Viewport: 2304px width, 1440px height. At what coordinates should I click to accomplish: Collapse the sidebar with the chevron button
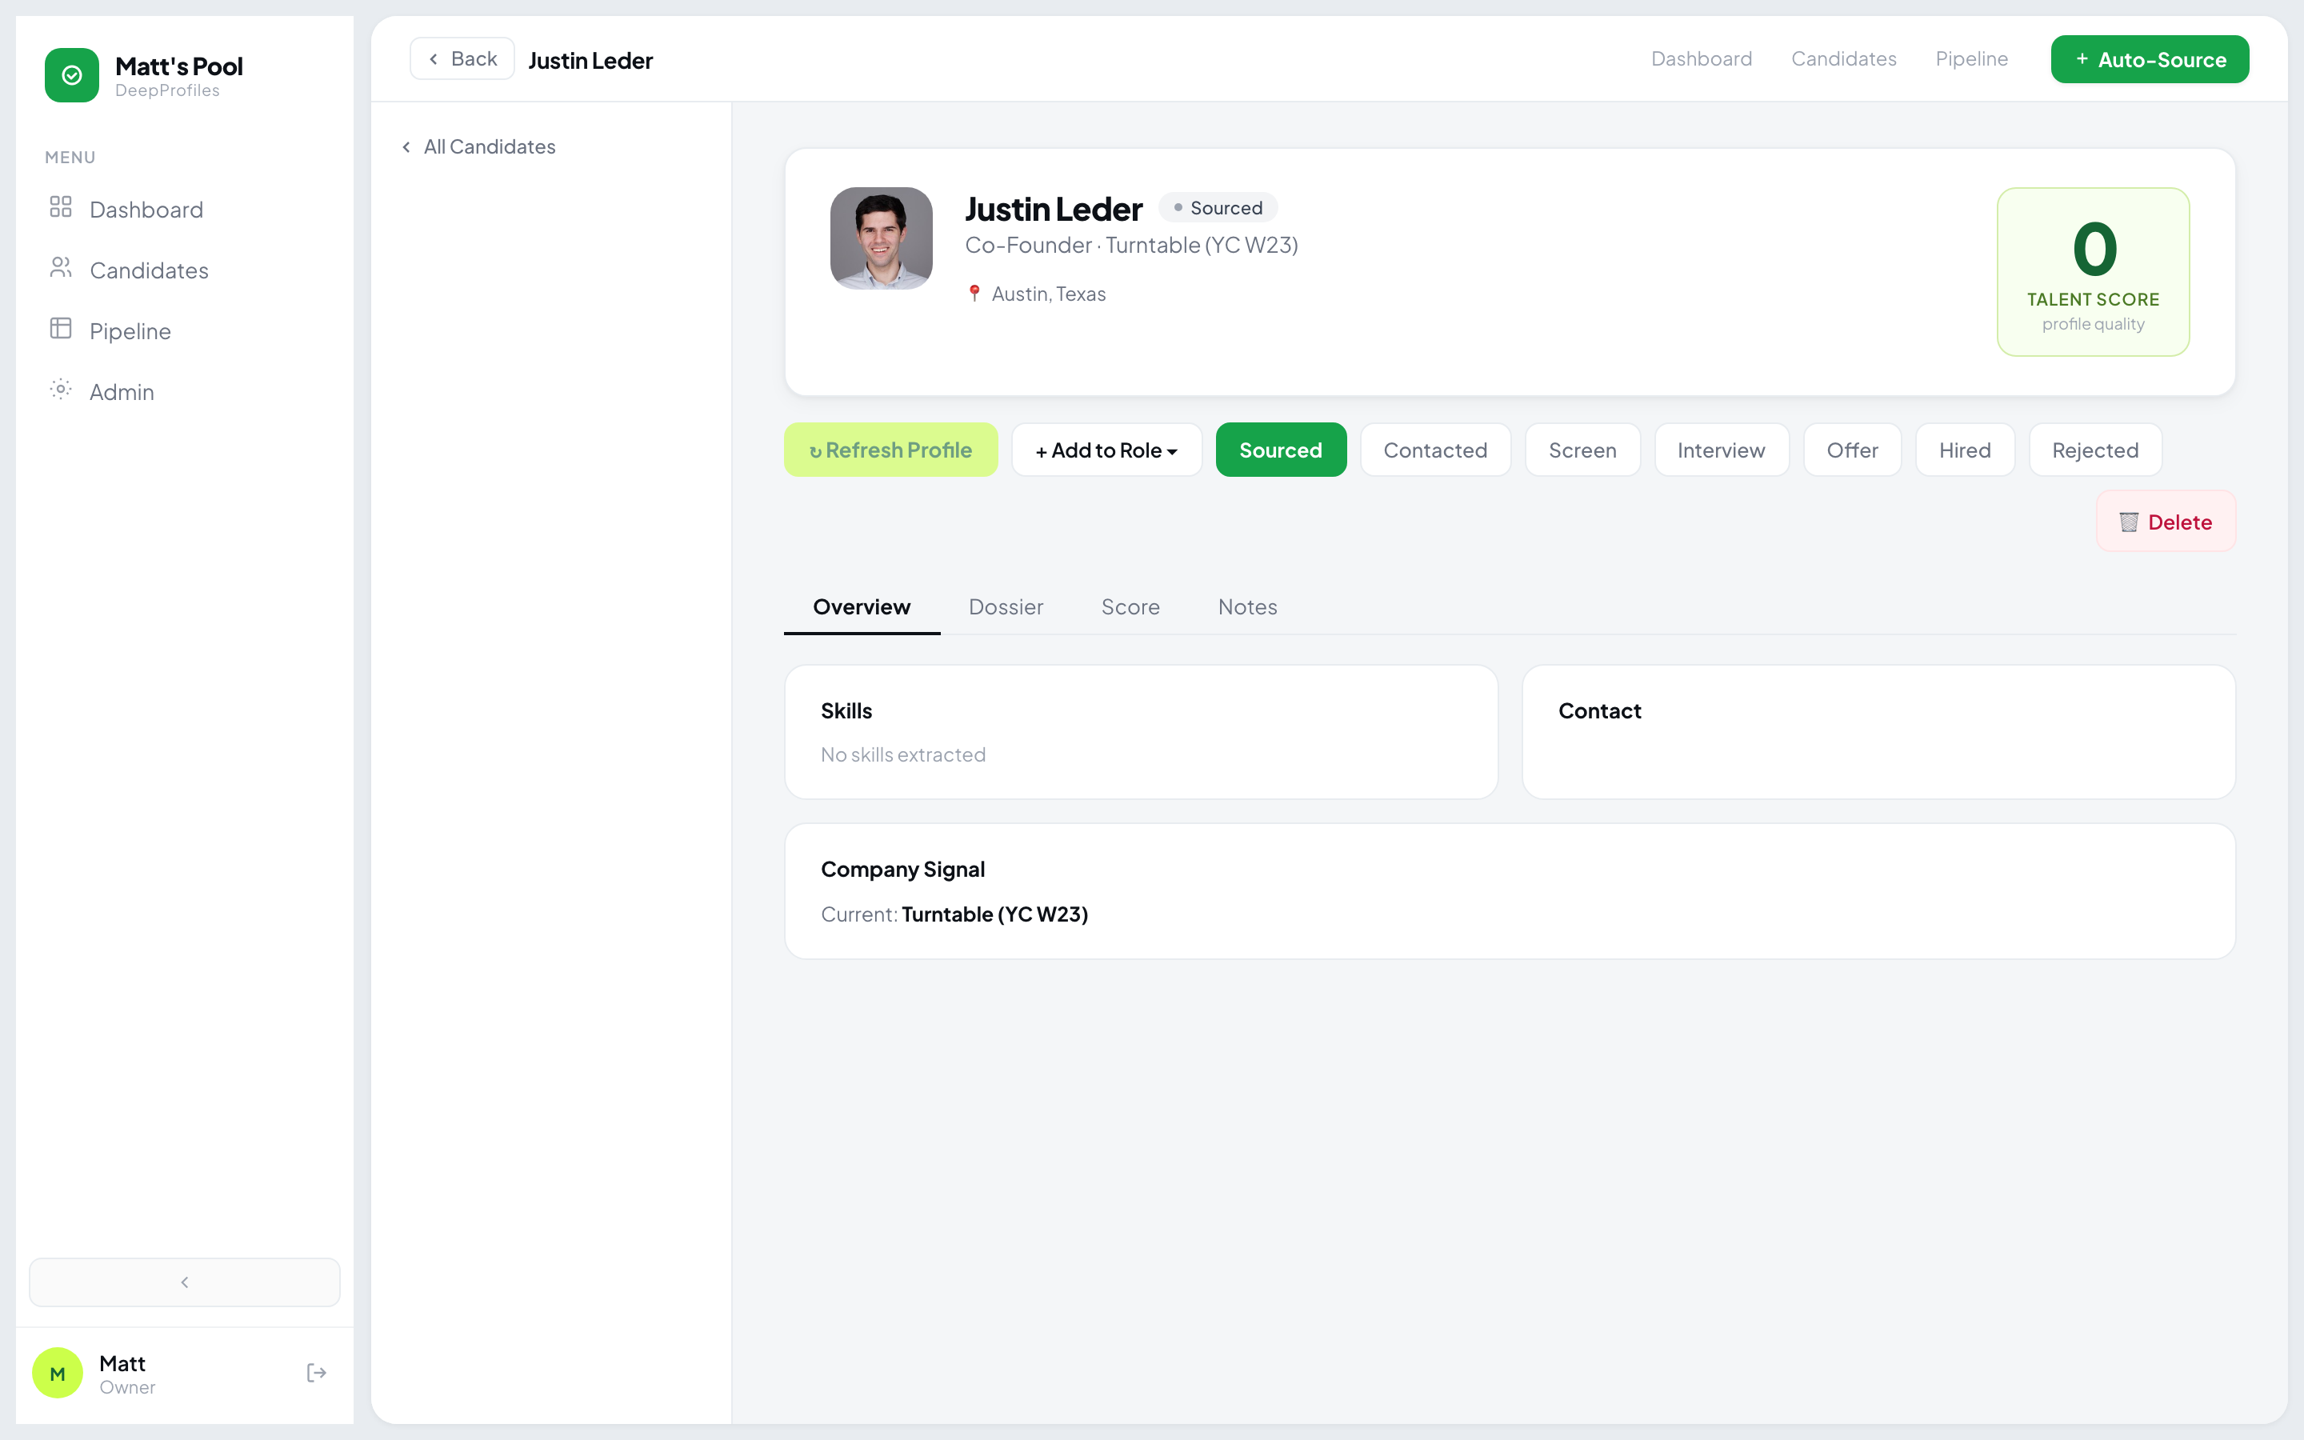185,1282
